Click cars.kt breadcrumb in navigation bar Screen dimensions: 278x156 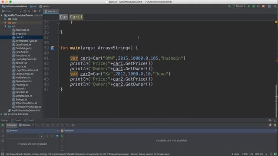(x=44, y=6)
